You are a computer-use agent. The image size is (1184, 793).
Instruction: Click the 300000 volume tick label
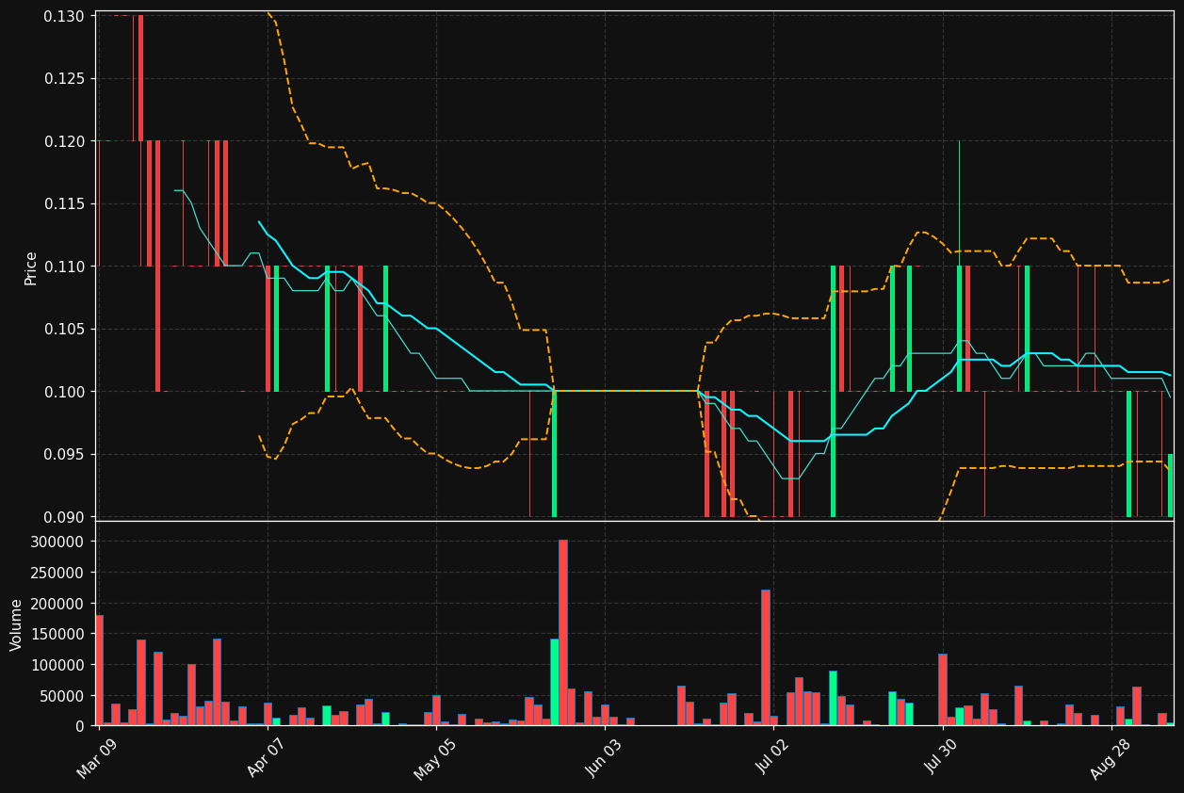click(58, 542)
